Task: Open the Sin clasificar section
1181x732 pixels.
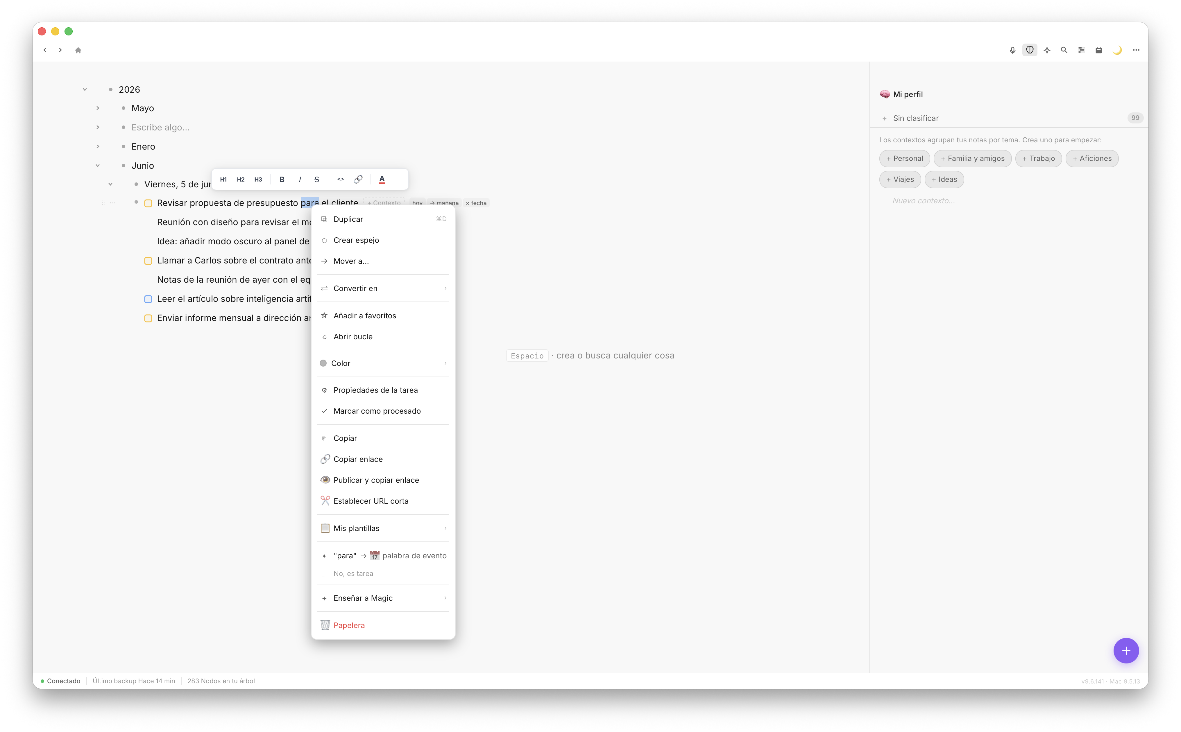Action: tap(1009, 118)
